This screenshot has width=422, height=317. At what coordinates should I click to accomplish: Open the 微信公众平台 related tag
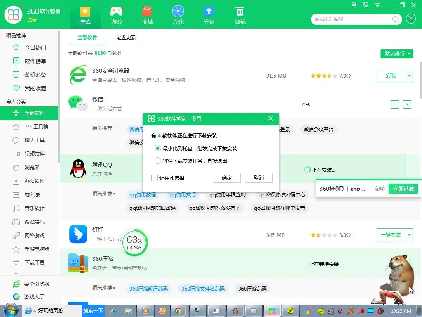click(x=319, y=129)
